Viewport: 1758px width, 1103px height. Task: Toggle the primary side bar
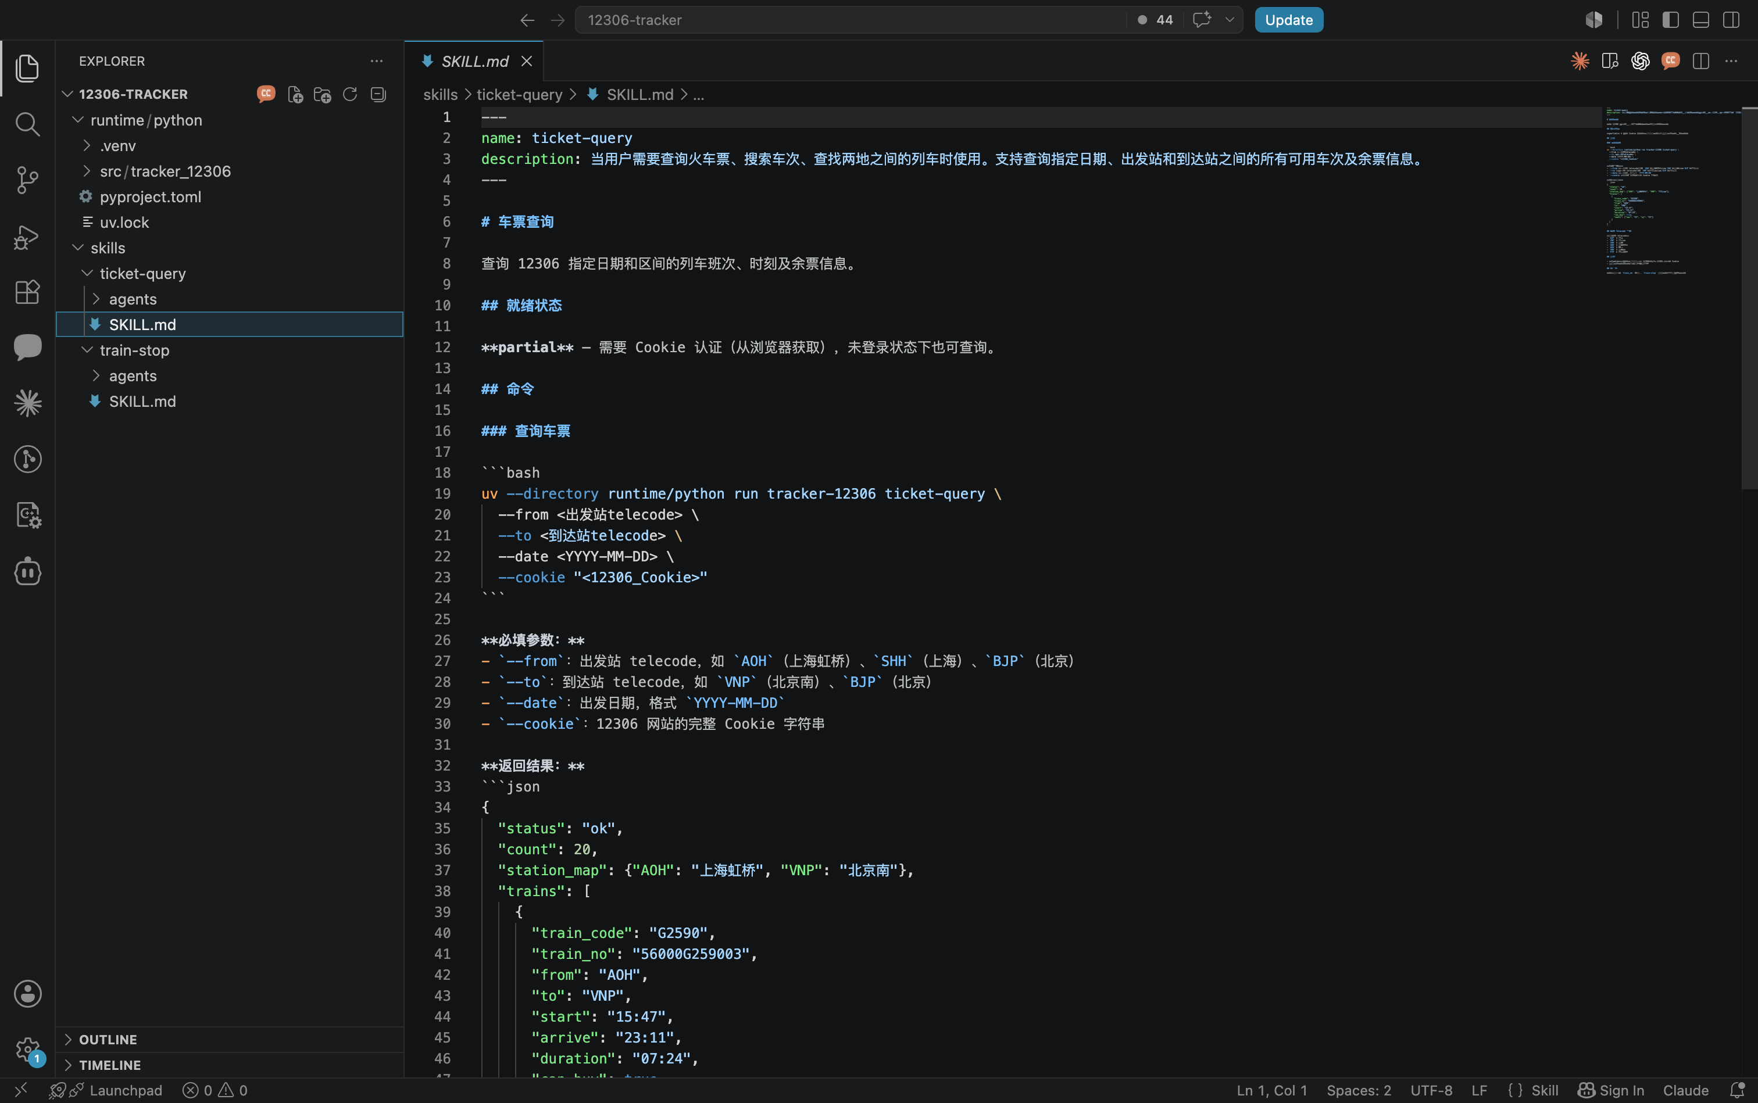pyautogui.click(x=1670, y=20)
